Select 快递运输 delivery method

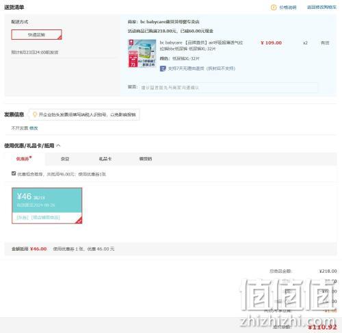tap(36, 35)
